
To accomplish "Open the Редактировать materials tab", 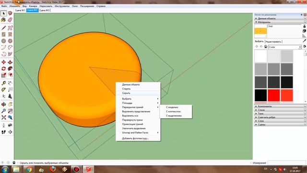I will point(273,42).
